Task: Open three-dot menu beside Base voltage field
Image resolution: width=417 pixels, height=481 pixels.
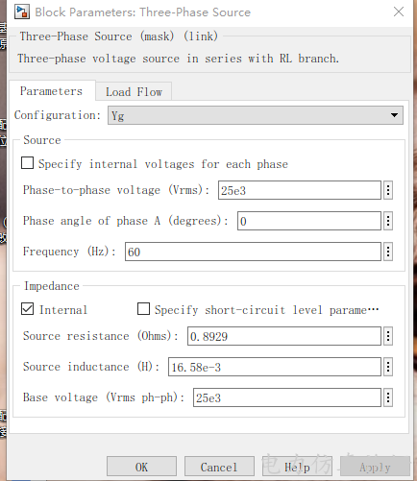Action: 388,397
